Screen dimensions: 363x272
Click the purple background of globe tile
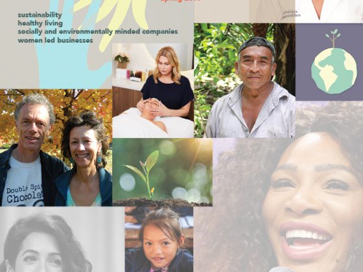click(303, 88)
